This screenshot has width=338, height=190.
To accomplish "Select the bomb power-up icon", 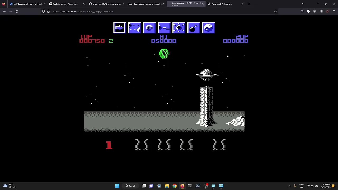I will tap(194, 28).
